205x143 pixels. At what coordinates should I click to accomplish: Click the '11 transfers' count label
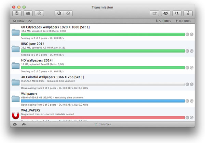(102, 124)
